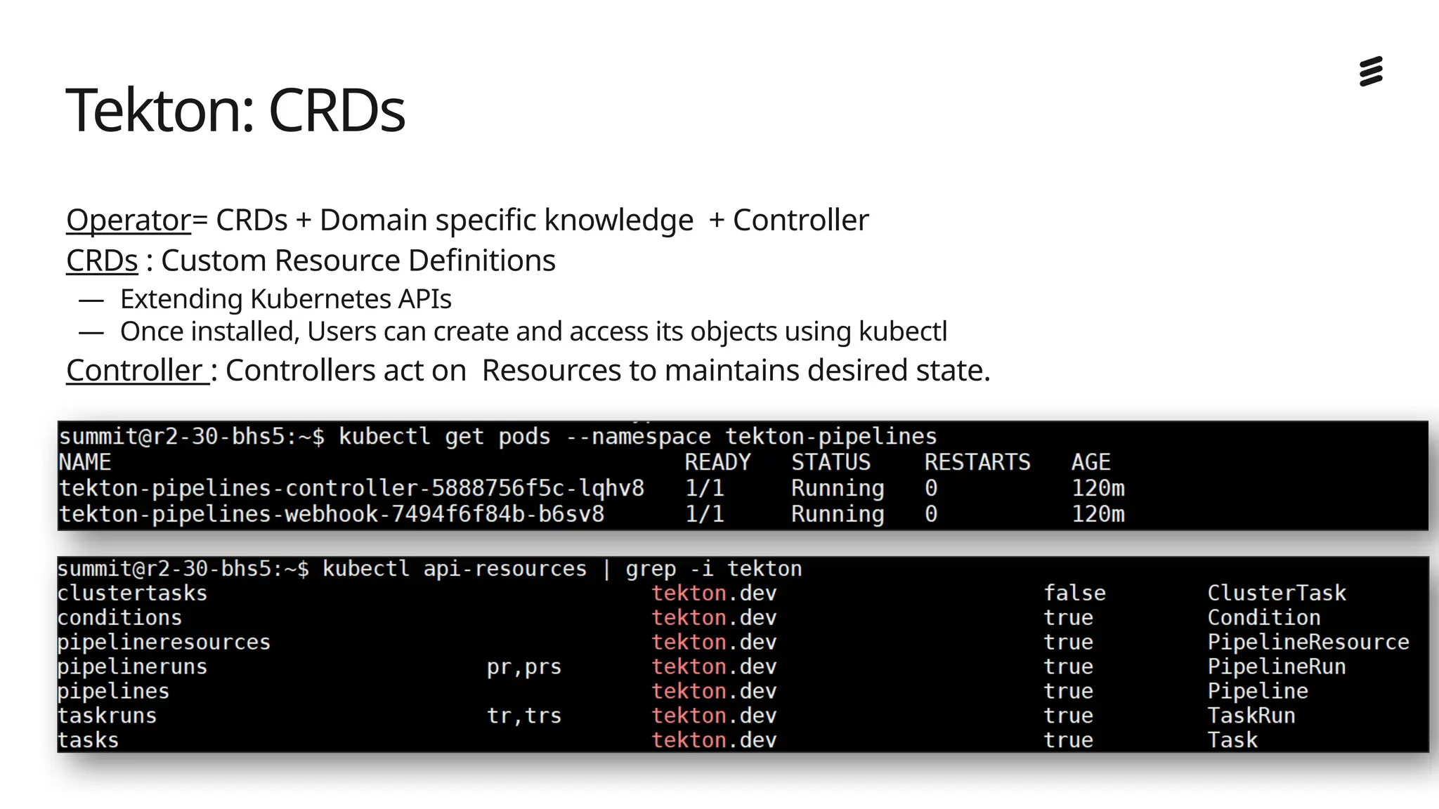Click the tr,trs short names entry
This screenshot has height=809, width=1439.
[523, 716]
